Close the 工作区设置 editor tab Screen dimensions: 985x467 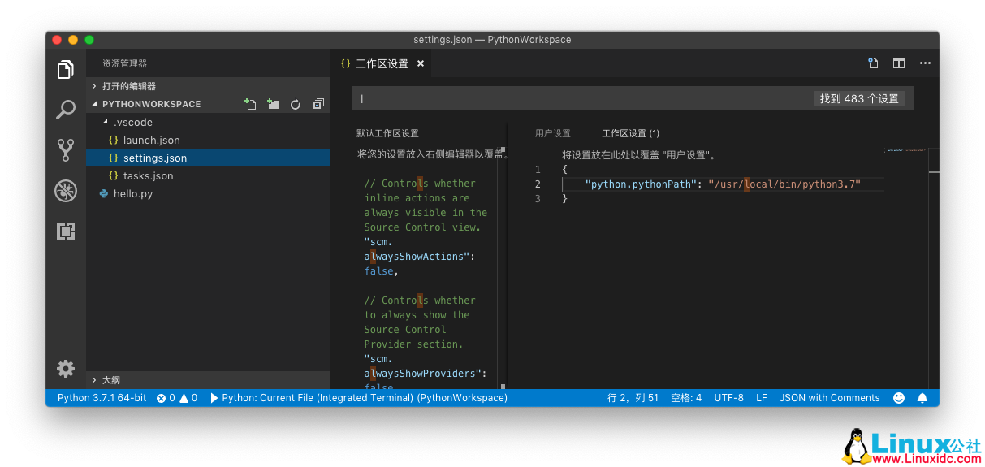[x=421, y=63]
